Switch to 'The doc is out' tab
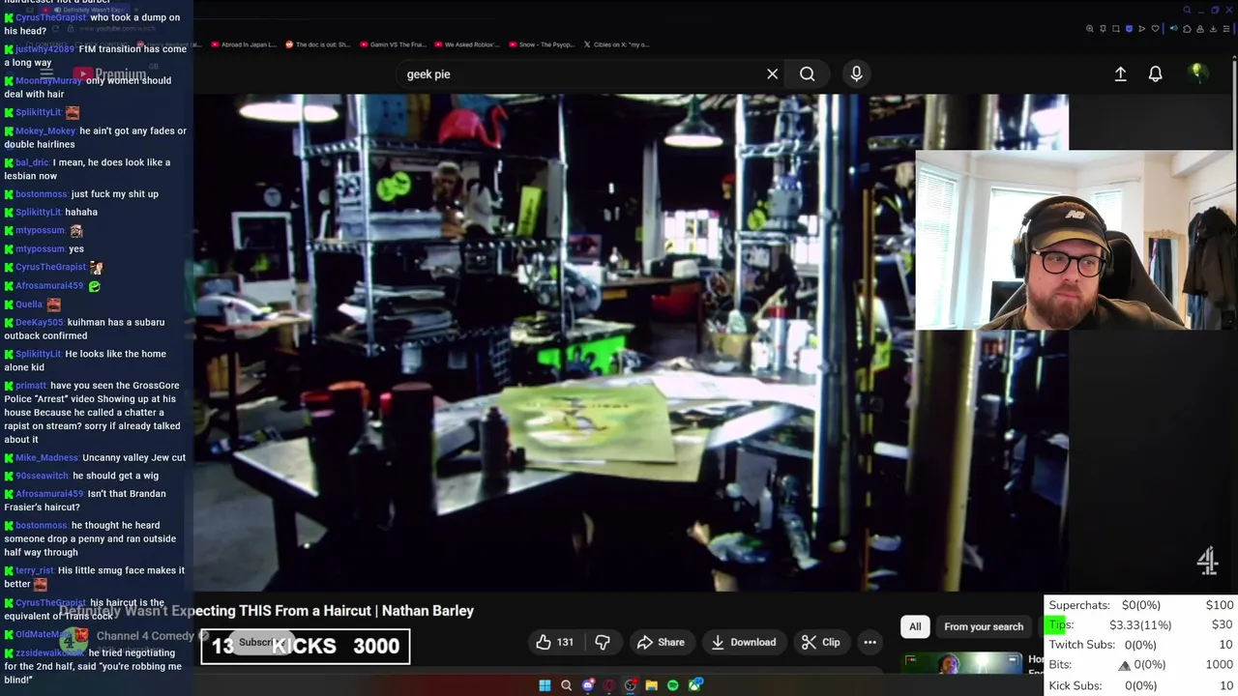1238x696 pixels. (317, 44)
